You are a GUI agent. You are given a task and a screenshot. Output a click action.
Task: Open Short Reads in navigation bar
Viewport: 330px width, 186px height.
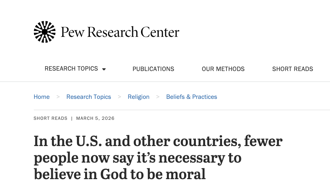(293, 69)
